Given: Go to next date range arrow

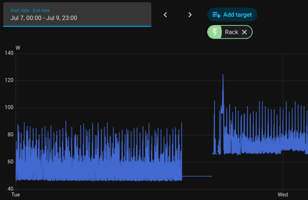Looking at the screenshot, I should [x=190, y=15].
